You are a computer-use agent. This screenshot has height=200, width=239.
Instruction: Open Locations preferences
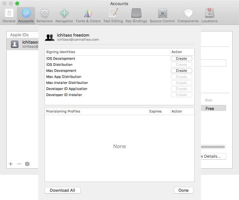(x=209, y=15)
